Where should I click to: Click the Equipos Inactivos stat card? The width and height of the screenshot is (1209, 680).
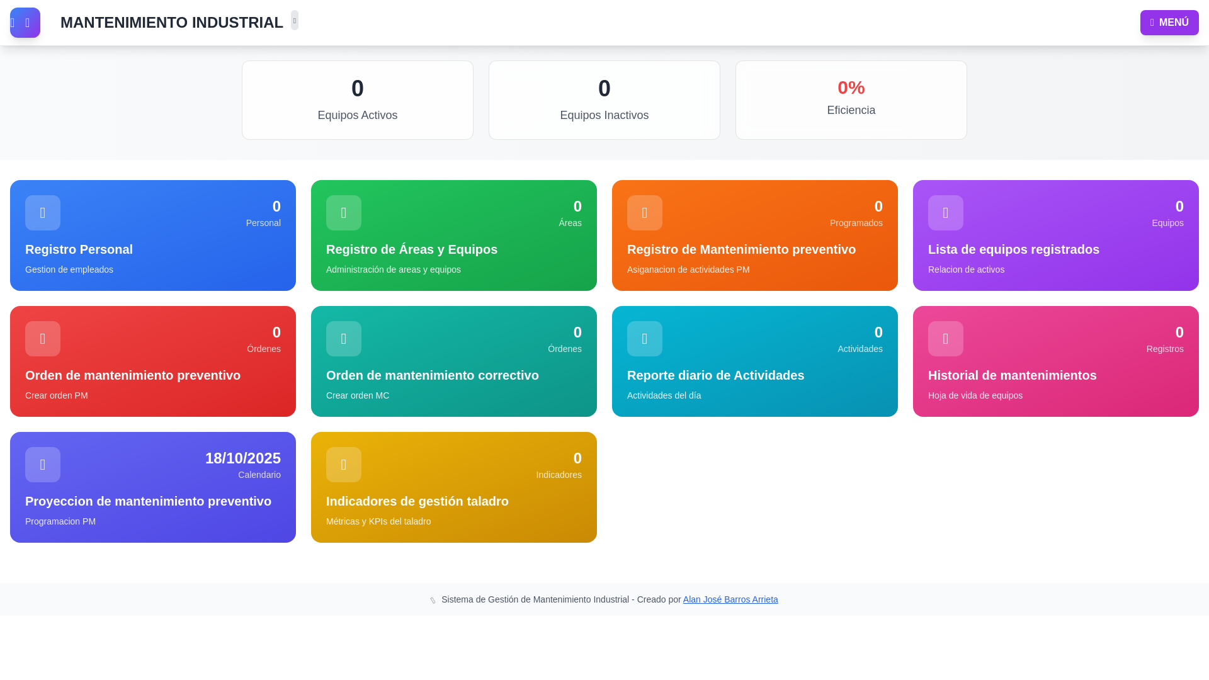tap(604, 100)
